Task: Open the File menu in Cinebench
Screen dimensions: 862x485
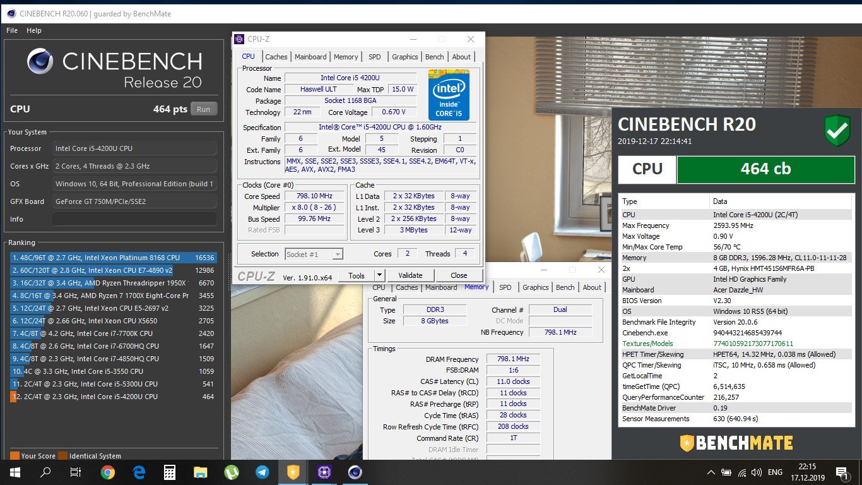Action: coord(12,30)
